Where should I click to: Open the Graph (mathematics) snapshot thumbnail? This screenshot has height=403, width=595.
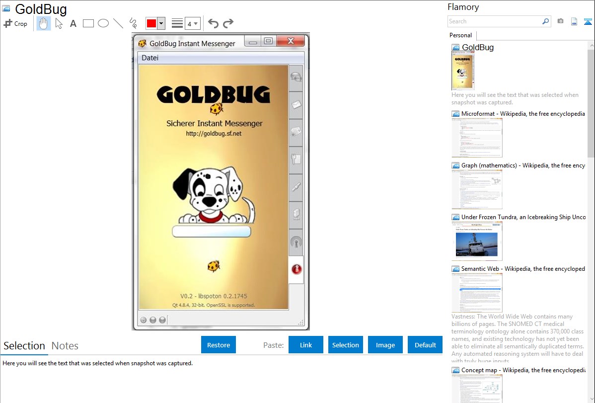click(477, 189)
